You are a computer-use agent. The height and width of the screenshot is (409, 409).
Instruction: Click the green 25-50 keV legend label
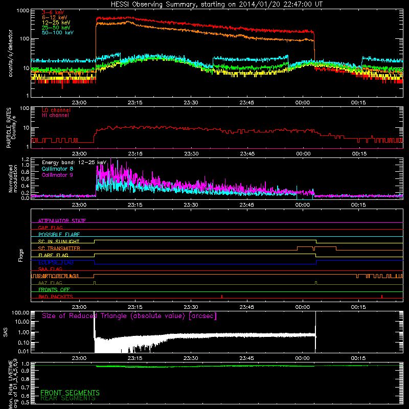click(x=56, y=28)
